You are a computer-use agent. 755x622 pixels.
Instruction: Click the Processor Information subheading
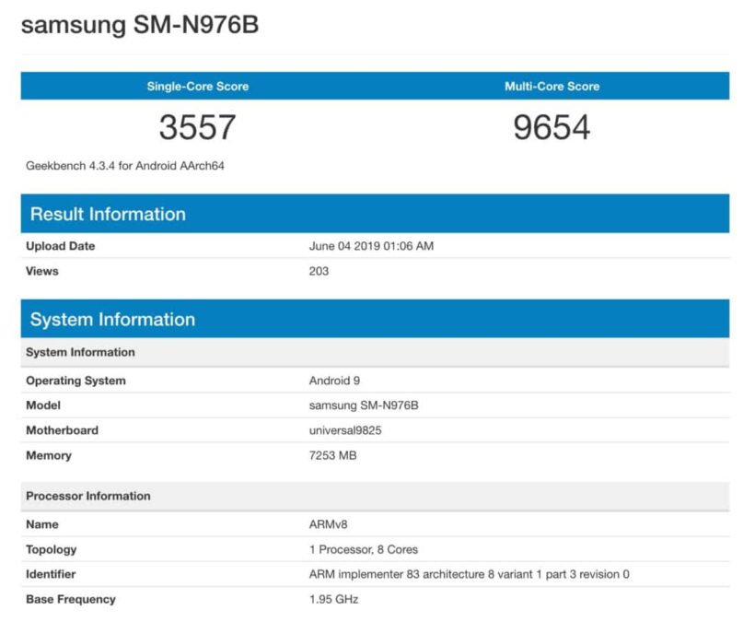click(x=88, y=496)
